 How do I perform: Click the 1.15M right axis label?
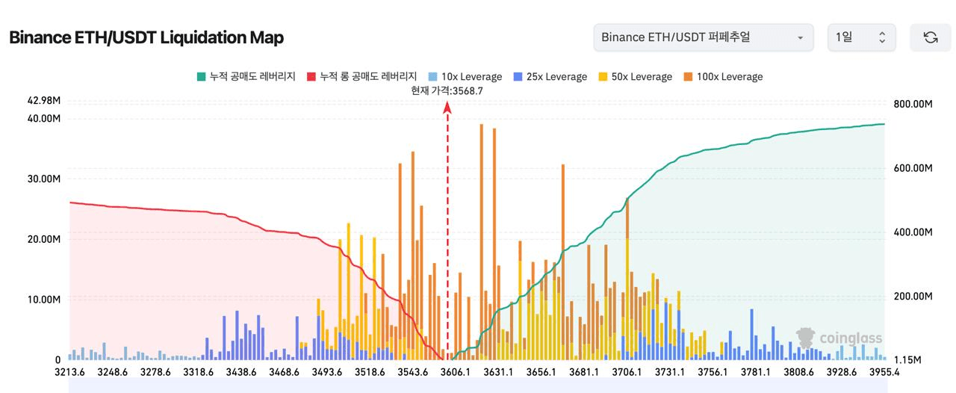point(908,360)
